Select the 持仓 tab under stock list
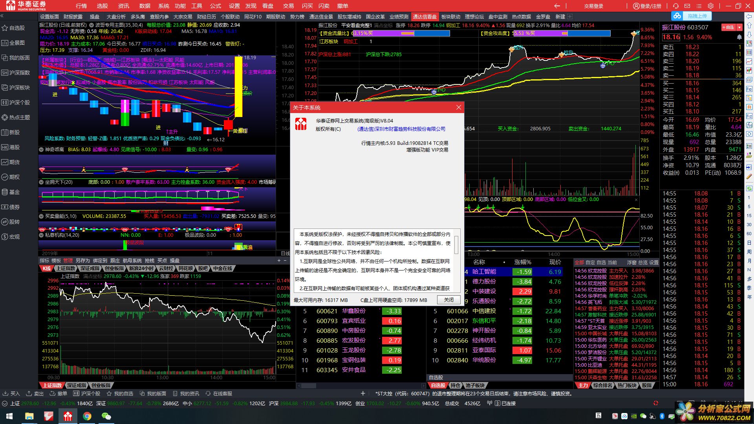Screen dimensions: 754x424 coord(456,386)
